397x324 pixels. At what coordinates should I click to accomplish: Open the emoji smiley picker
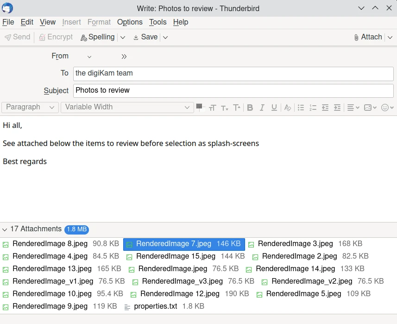(x=387, y=108)
